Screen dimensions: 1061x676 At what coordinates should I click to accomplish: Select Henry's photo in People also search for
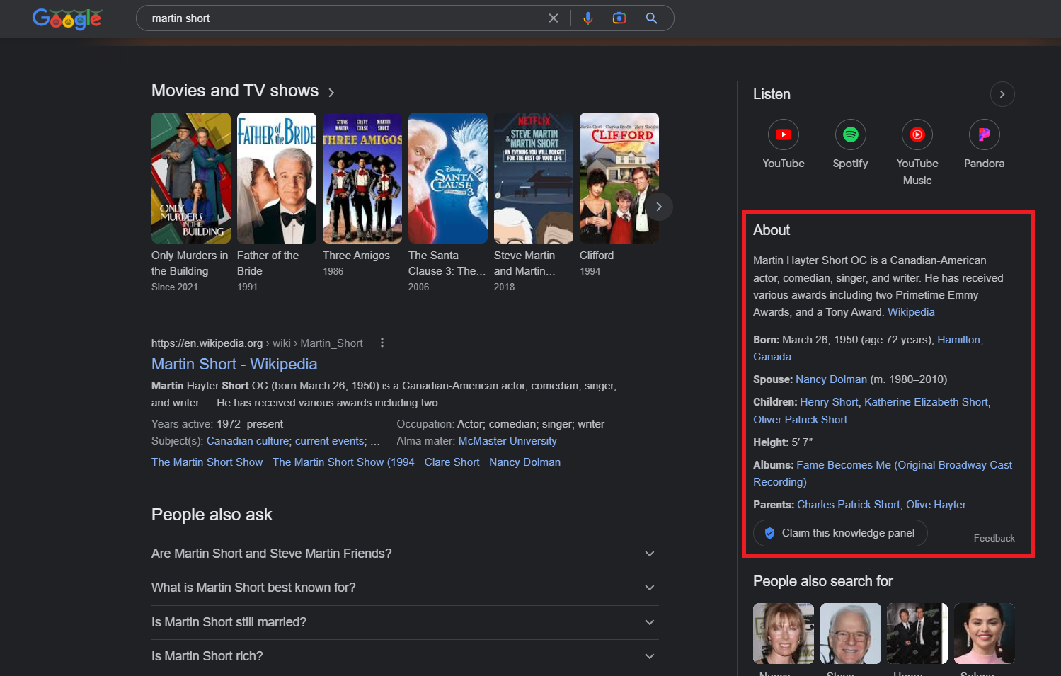point(917,634)
